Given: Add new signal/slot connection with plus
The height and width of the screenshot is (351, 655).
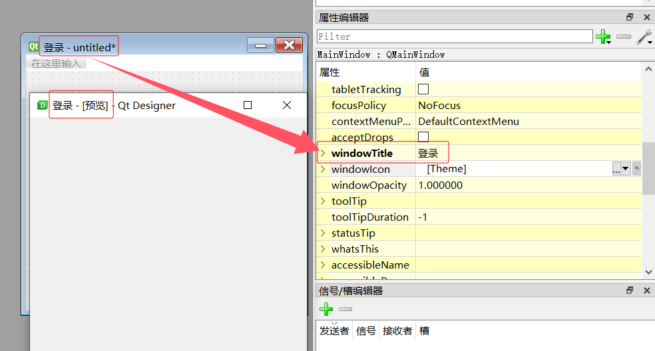Looking at the screenshot, I should click(326, 309).
